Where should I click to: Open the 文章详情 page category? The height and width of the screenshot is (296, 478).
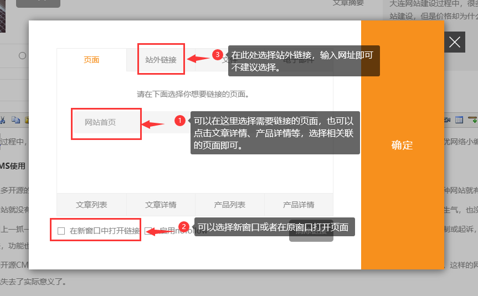(161, 205)
